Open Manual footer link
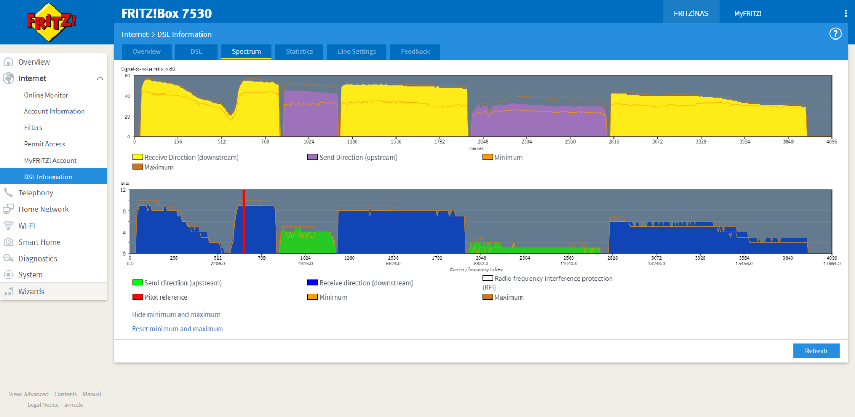Viewport: 855px width, 417px height. (92, 394)
